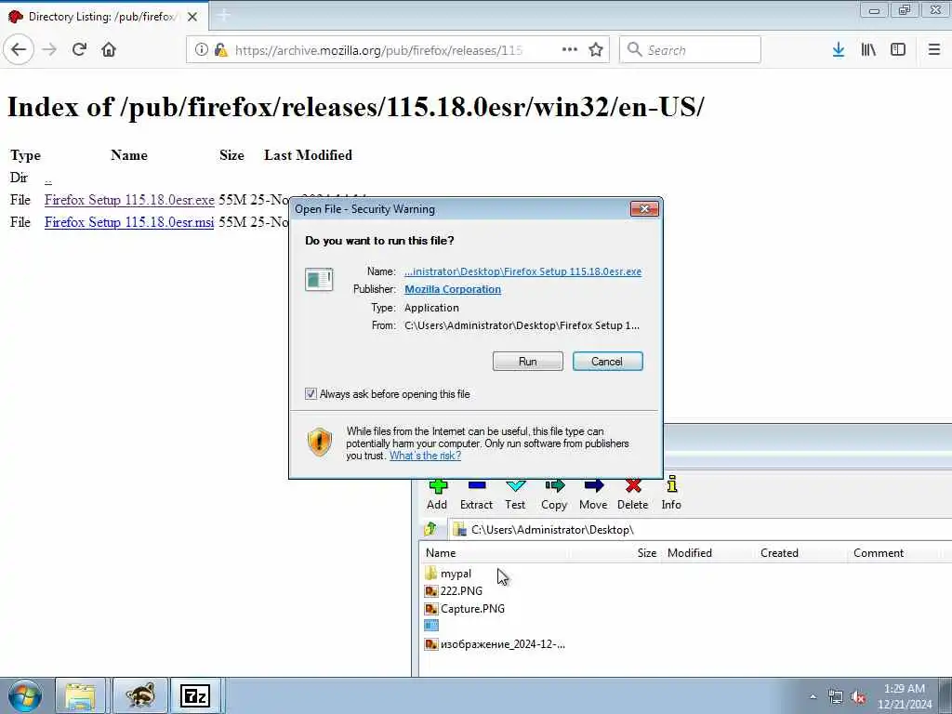Show site information icon in address bar
952x714 pixels.
tap(202, 50)
